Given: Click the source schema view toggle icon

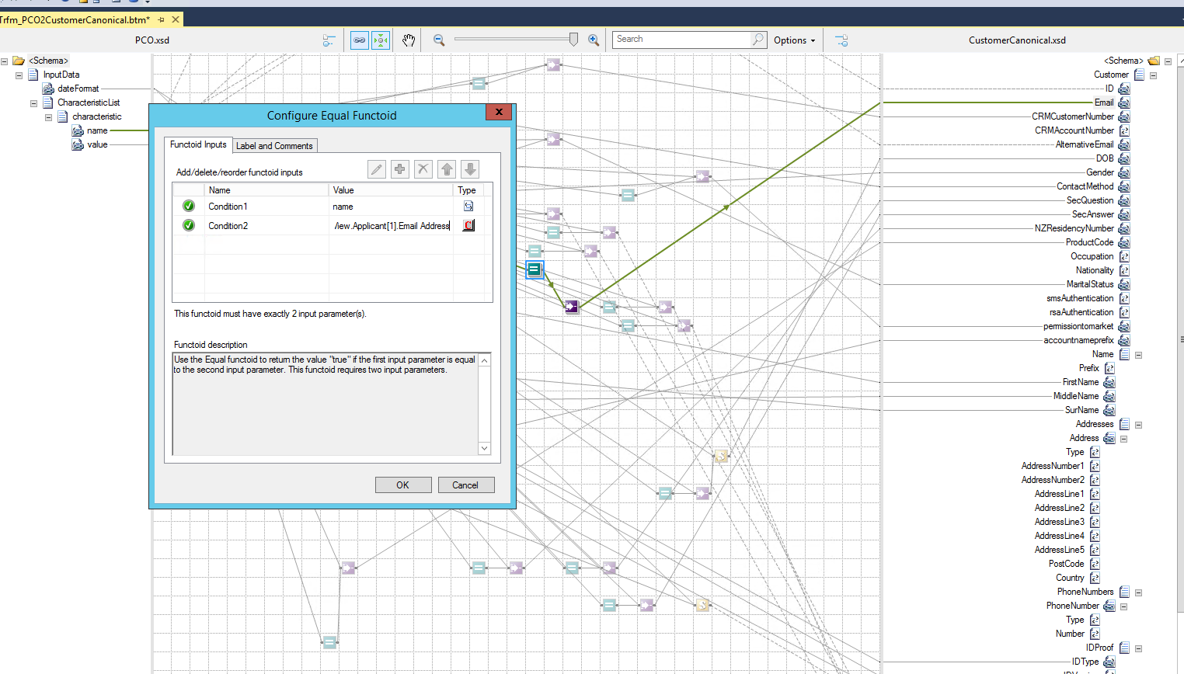Looking at the screenshot, I should point(329,40).
